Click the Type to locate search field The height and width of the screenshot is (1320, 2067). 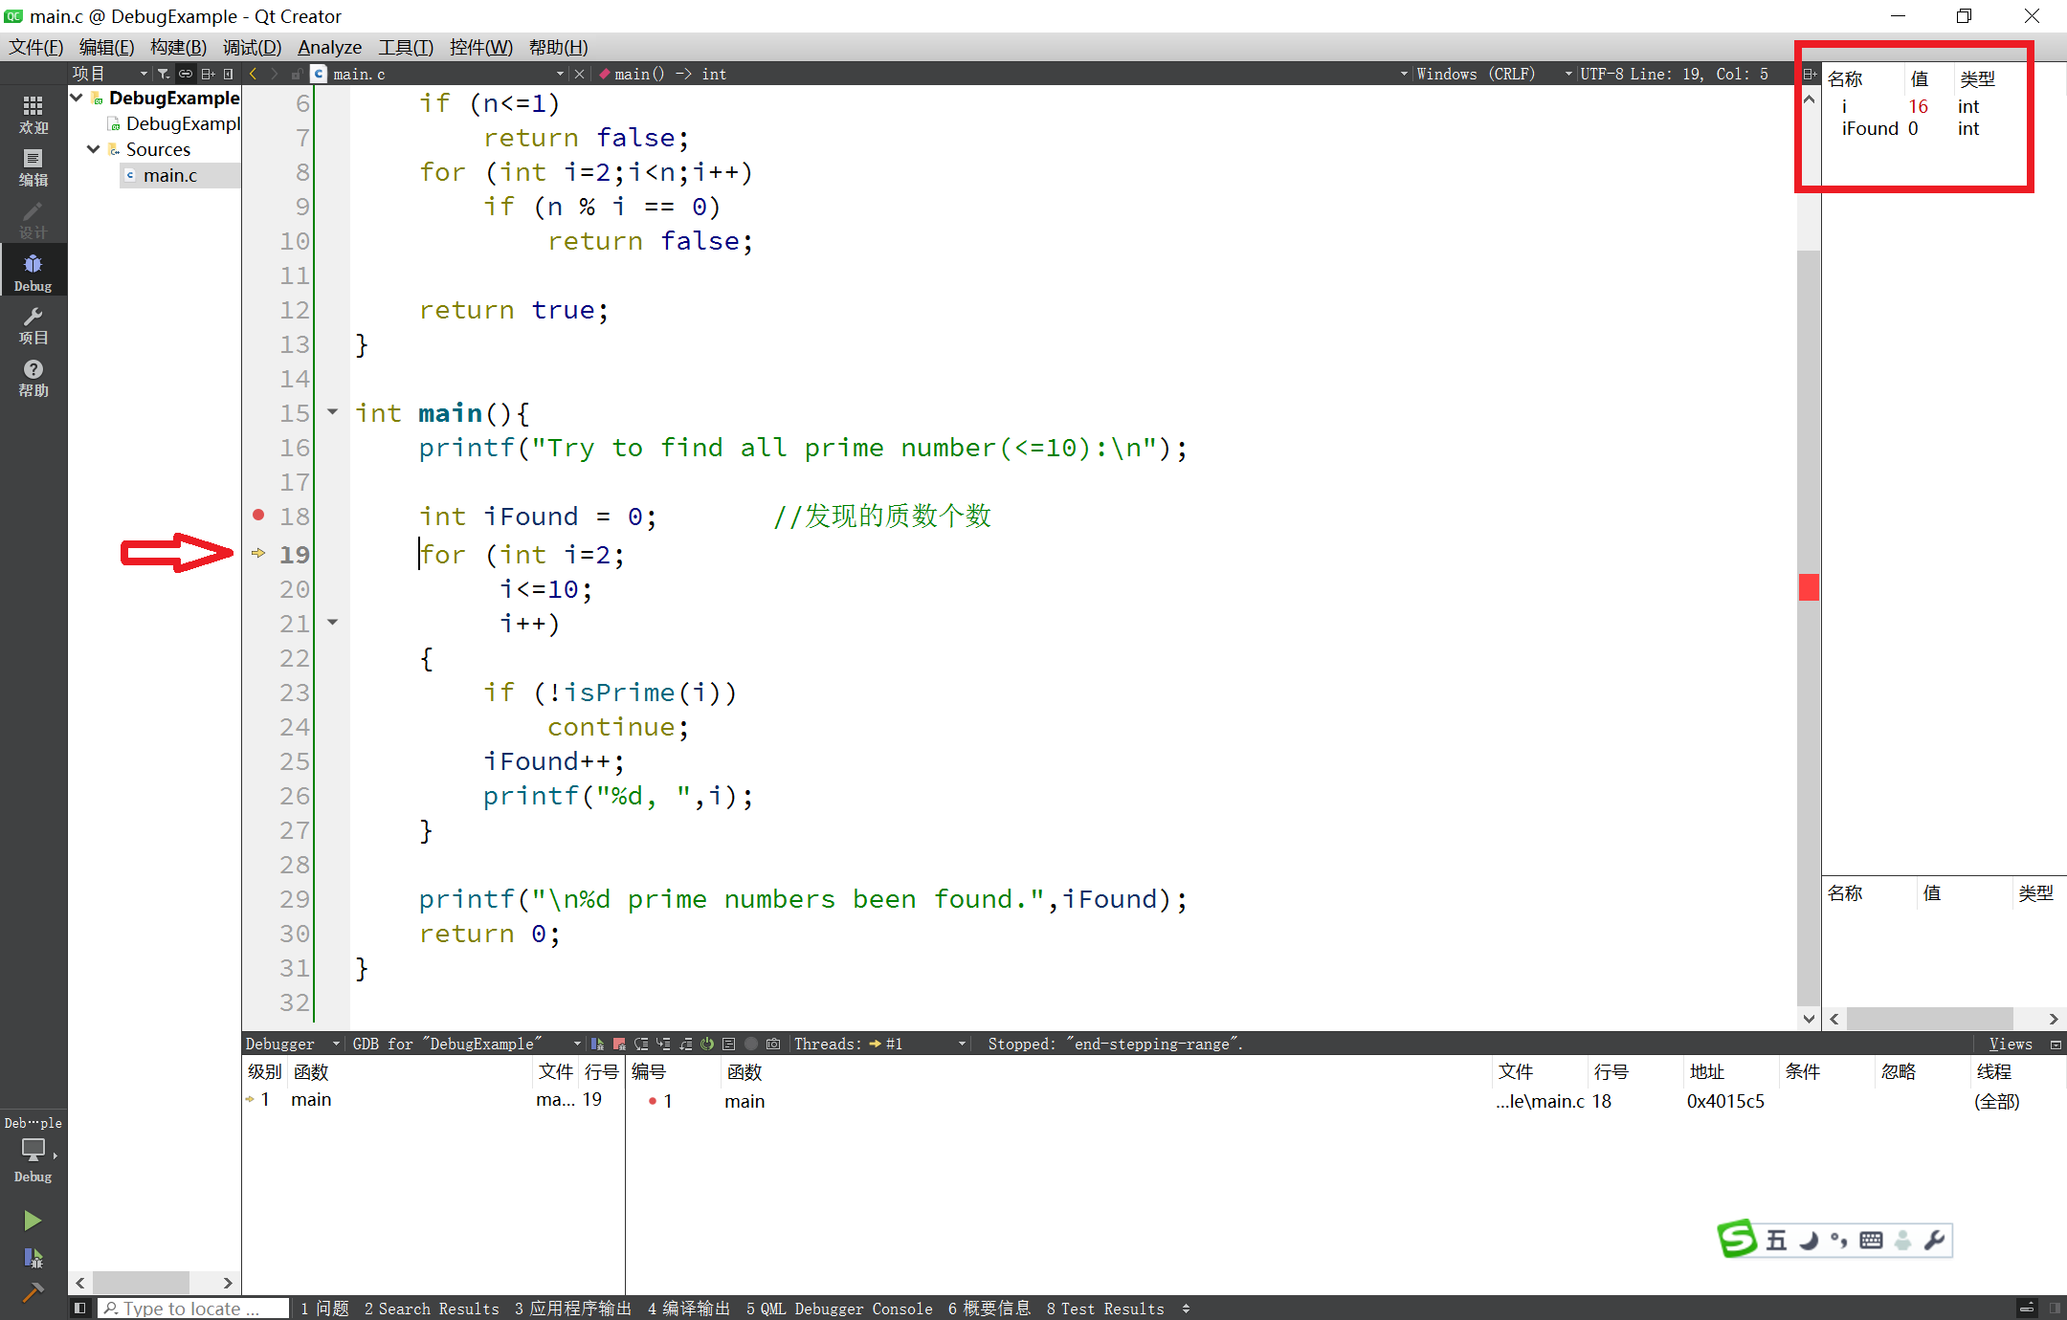tap(193, 1309)
